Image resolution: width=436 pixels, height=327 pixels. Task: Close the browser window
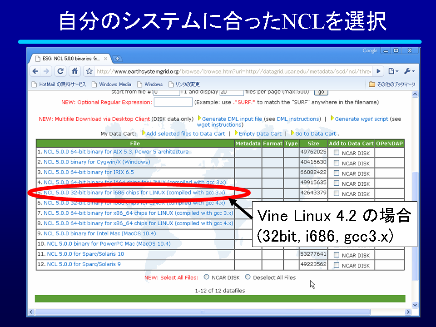click(410, 50)
